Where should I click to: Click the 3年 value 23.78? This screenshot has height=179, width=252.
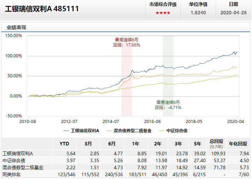click(182, 154)
